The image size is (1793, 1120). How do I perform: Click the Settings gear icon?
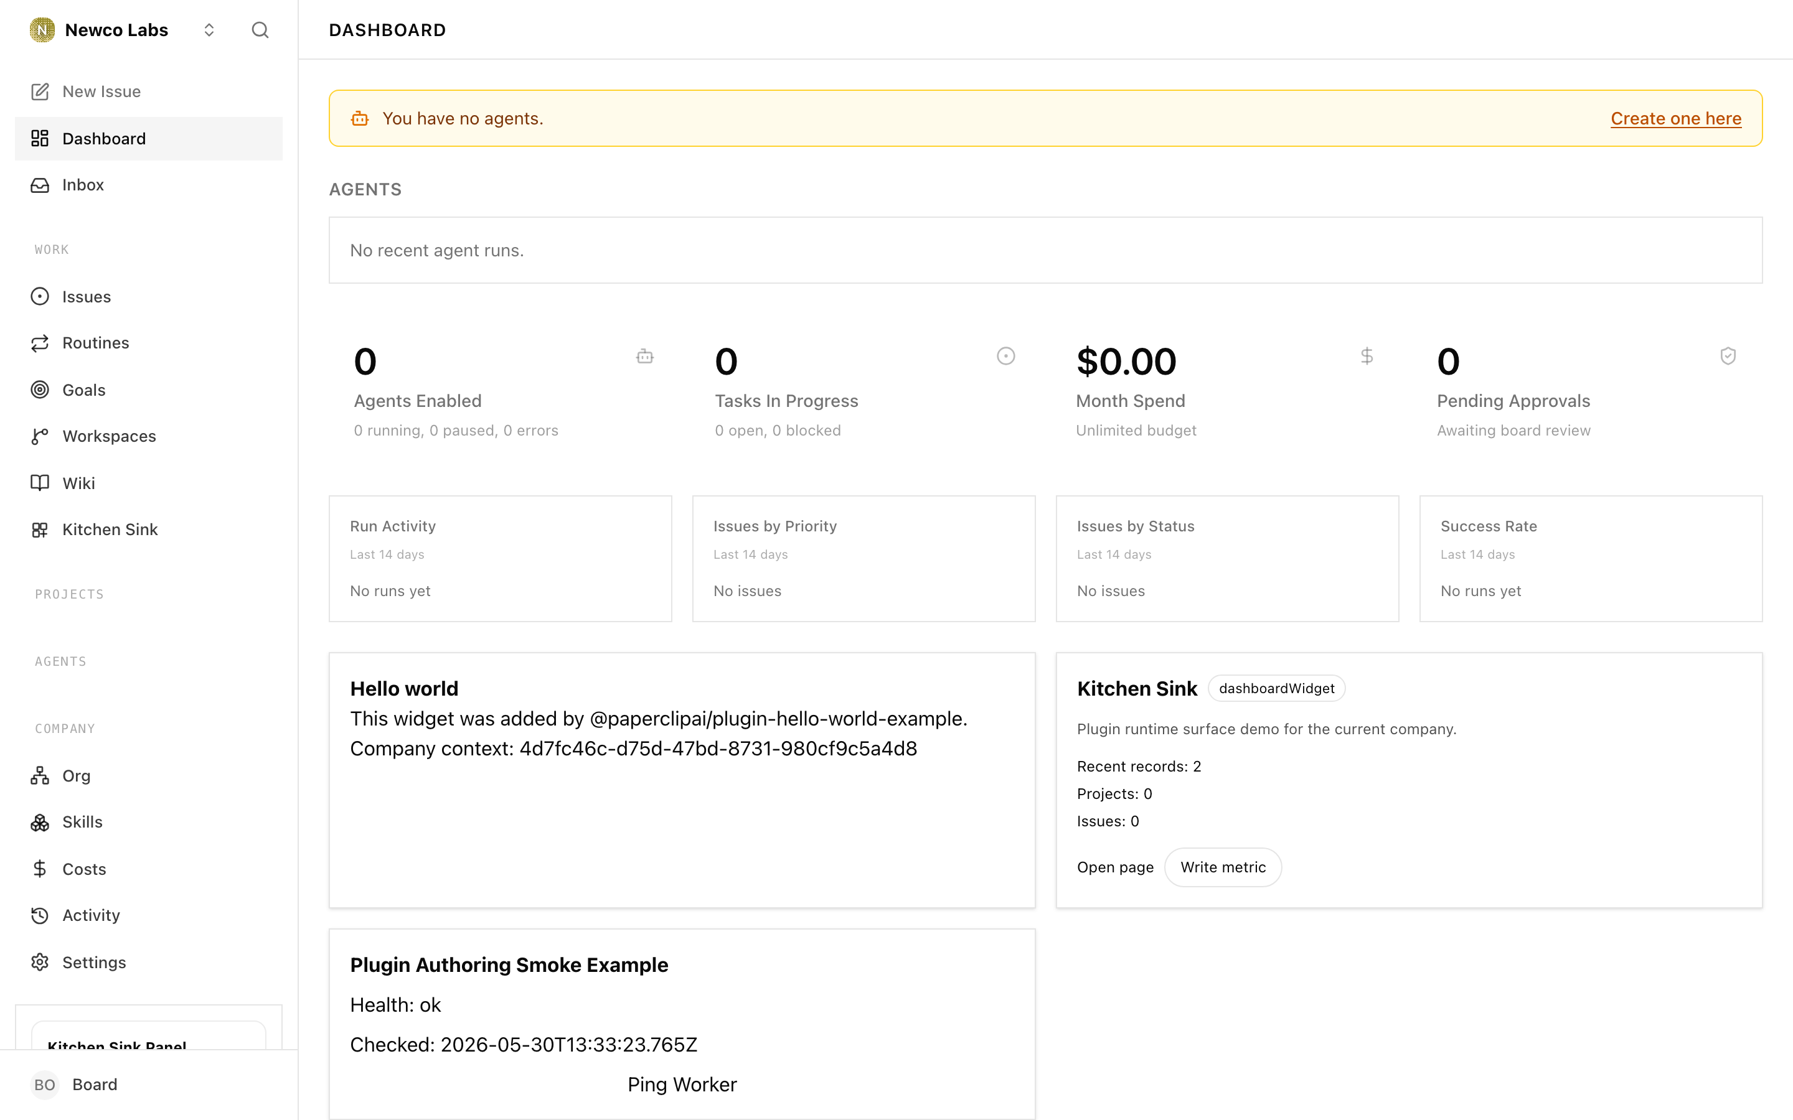40,962
